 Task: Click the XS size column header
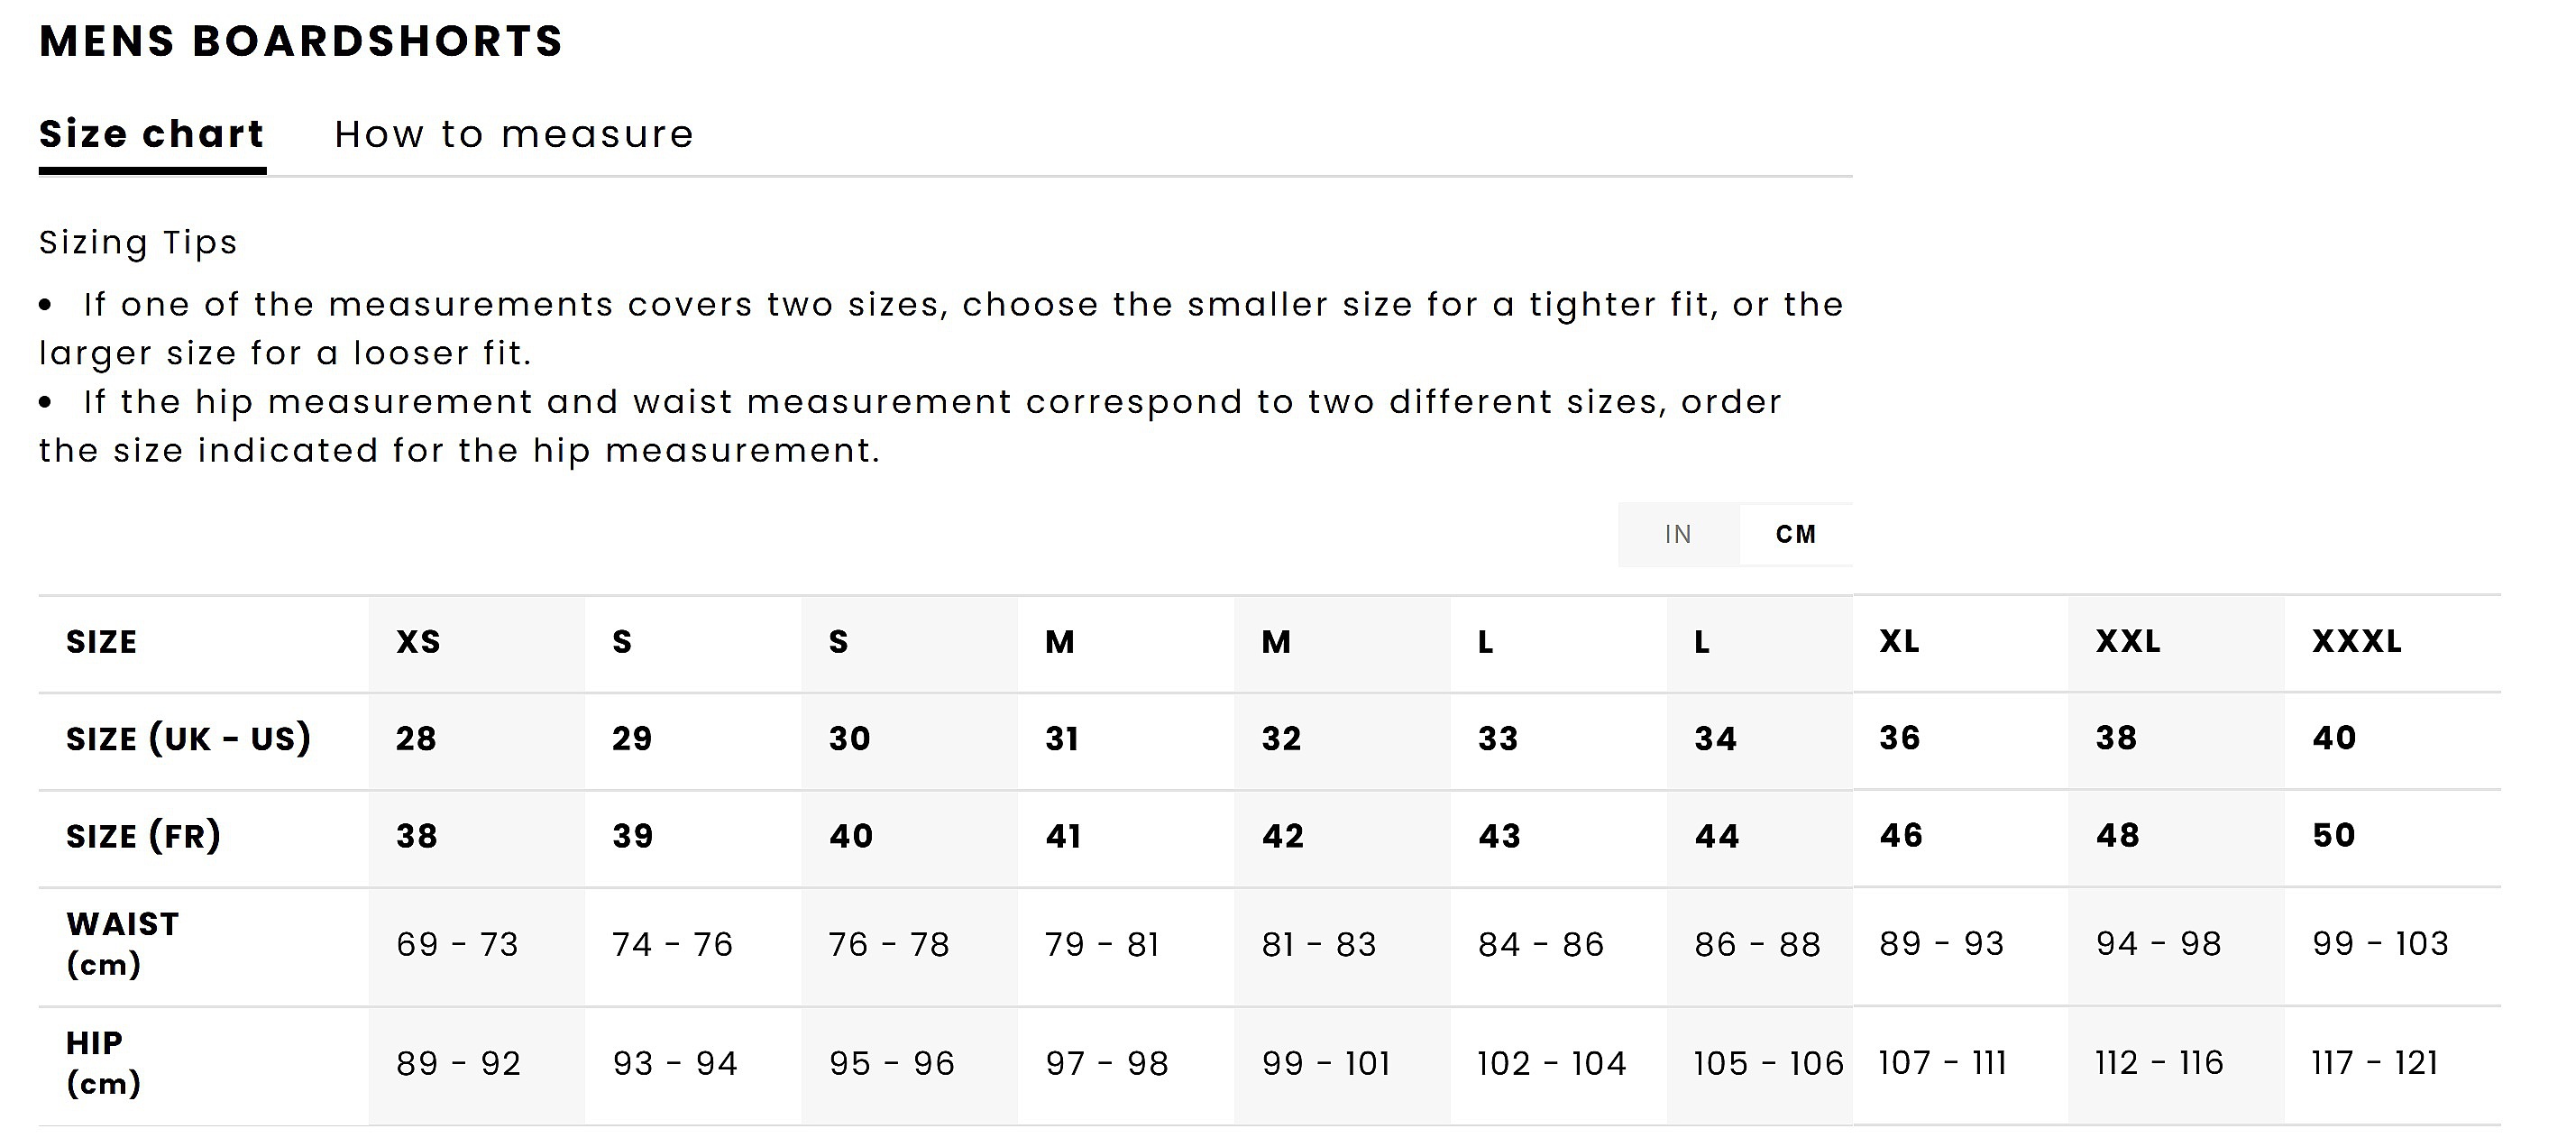click(418, 642)
